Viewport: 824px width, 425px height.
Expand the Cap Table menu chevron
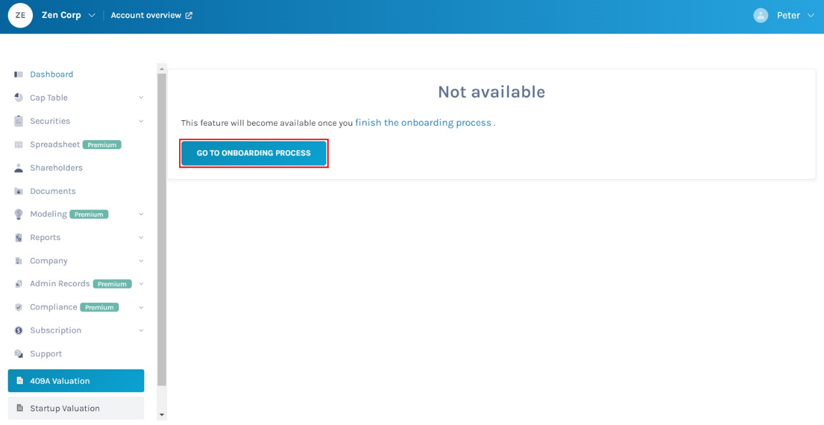click(x=141, y=98)
